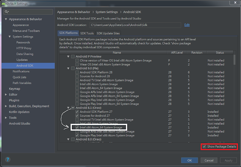Uncheck Sources for Android 27
The image size is (241, 167).
(77, 116)
